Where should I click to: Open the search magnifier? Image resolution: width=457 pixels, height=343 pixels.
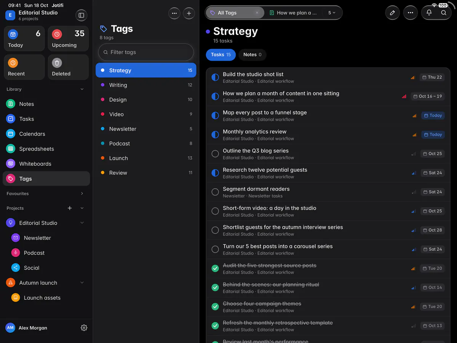click(x=444, y=13)
